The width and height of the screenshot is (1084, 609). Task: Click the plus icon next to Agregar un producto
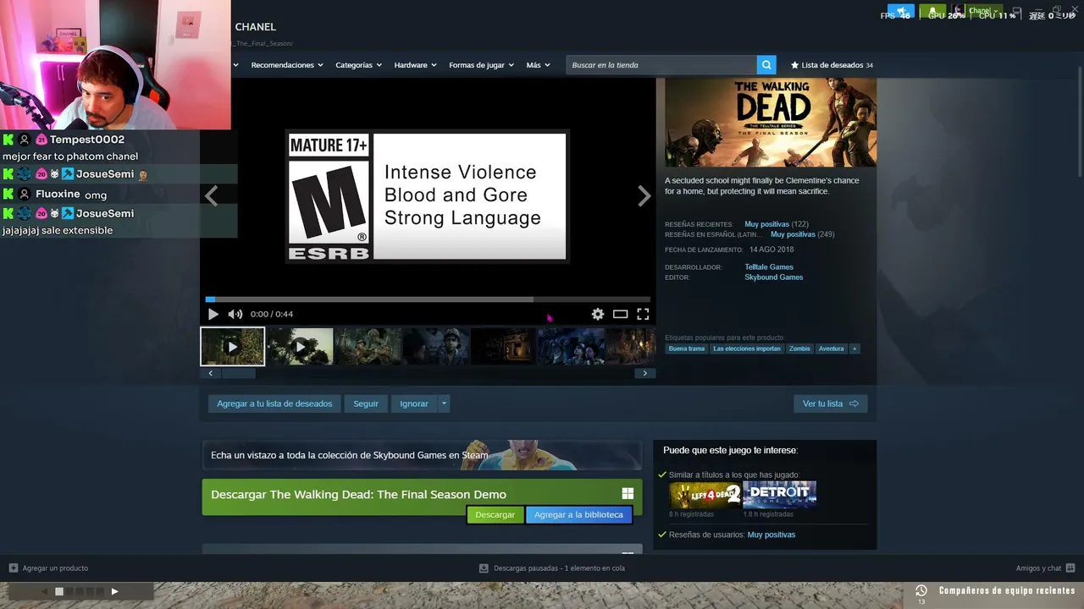point(13,568)
